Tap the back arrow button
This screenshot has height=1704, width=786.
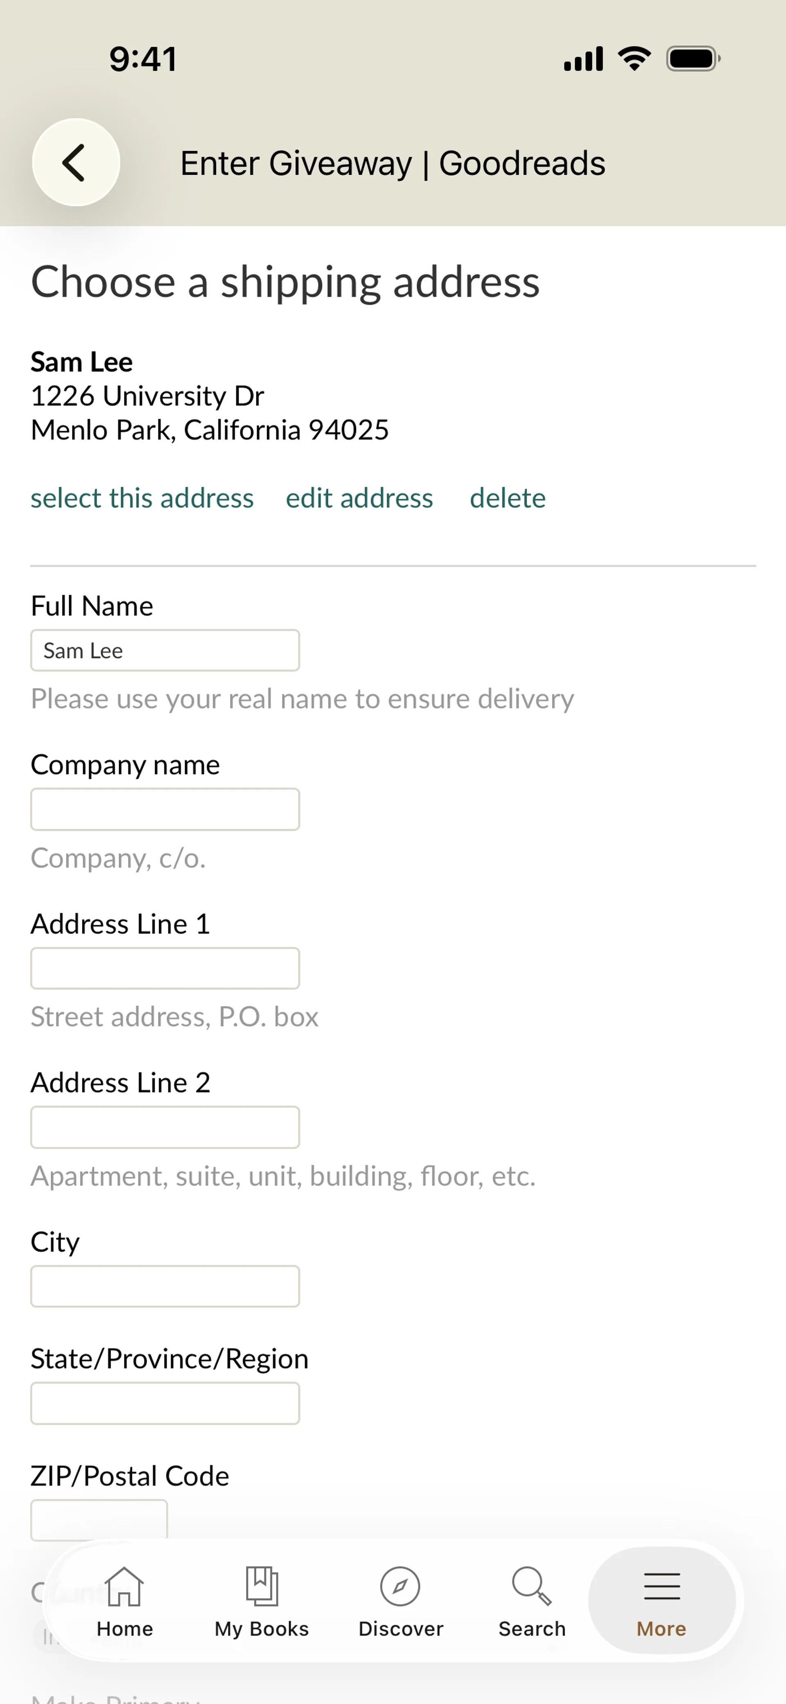click(75, 162)
